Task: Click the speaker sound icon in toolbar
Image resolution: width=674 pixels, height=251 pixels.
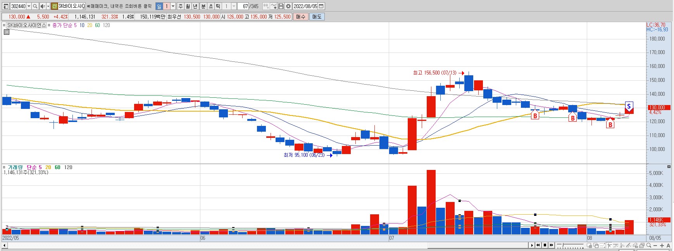Action: pos(43,6)
